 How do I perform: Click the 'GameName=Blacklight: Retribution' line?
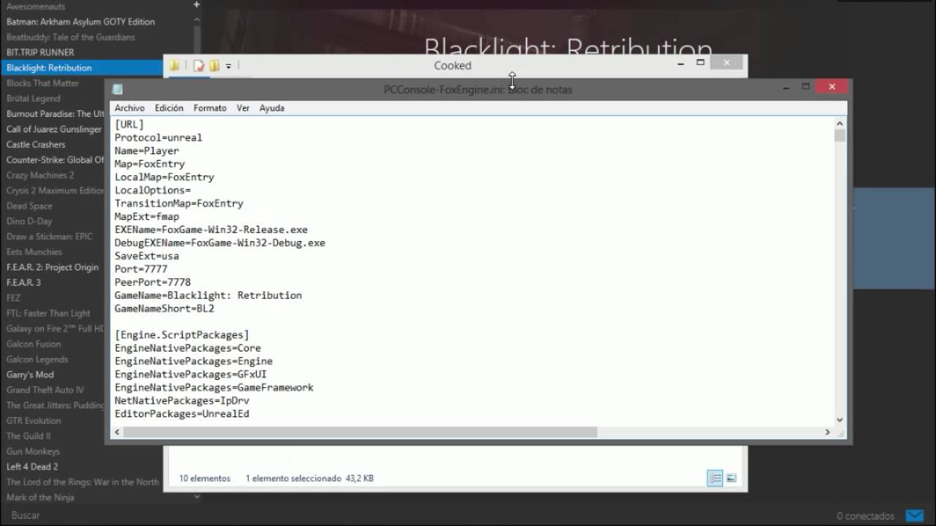208,295
